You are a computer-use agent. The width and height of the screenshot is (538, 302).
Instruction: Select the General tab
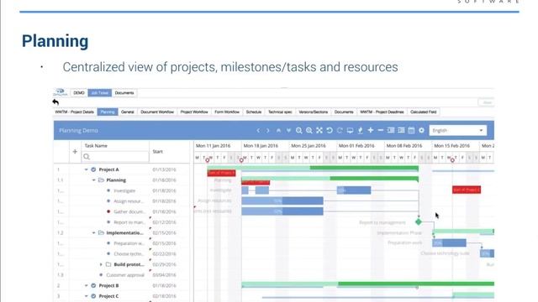pos(128,112)
